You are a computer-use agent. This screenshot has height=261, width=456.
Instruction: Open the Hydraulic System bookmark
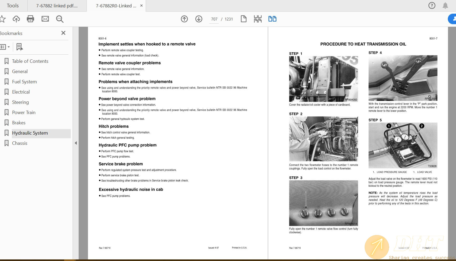tap(30, 133)
